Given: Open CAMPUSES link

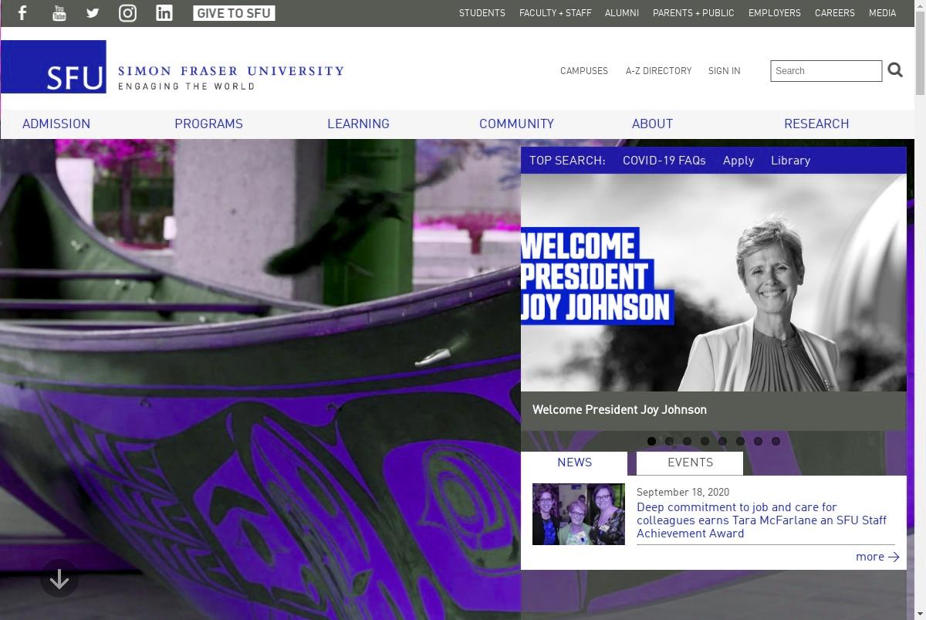Looking at the screenshot, I should click(x=584, y=71).
